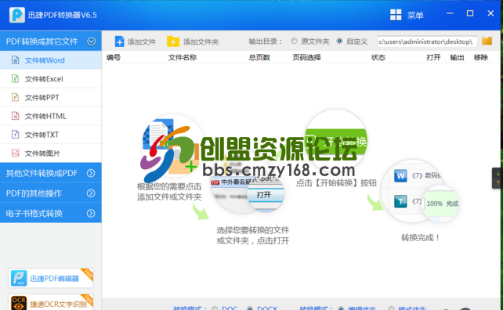Viewport: 503px width, 310px height.
Task: Minimize the PDF converter window
Action: 450,13
